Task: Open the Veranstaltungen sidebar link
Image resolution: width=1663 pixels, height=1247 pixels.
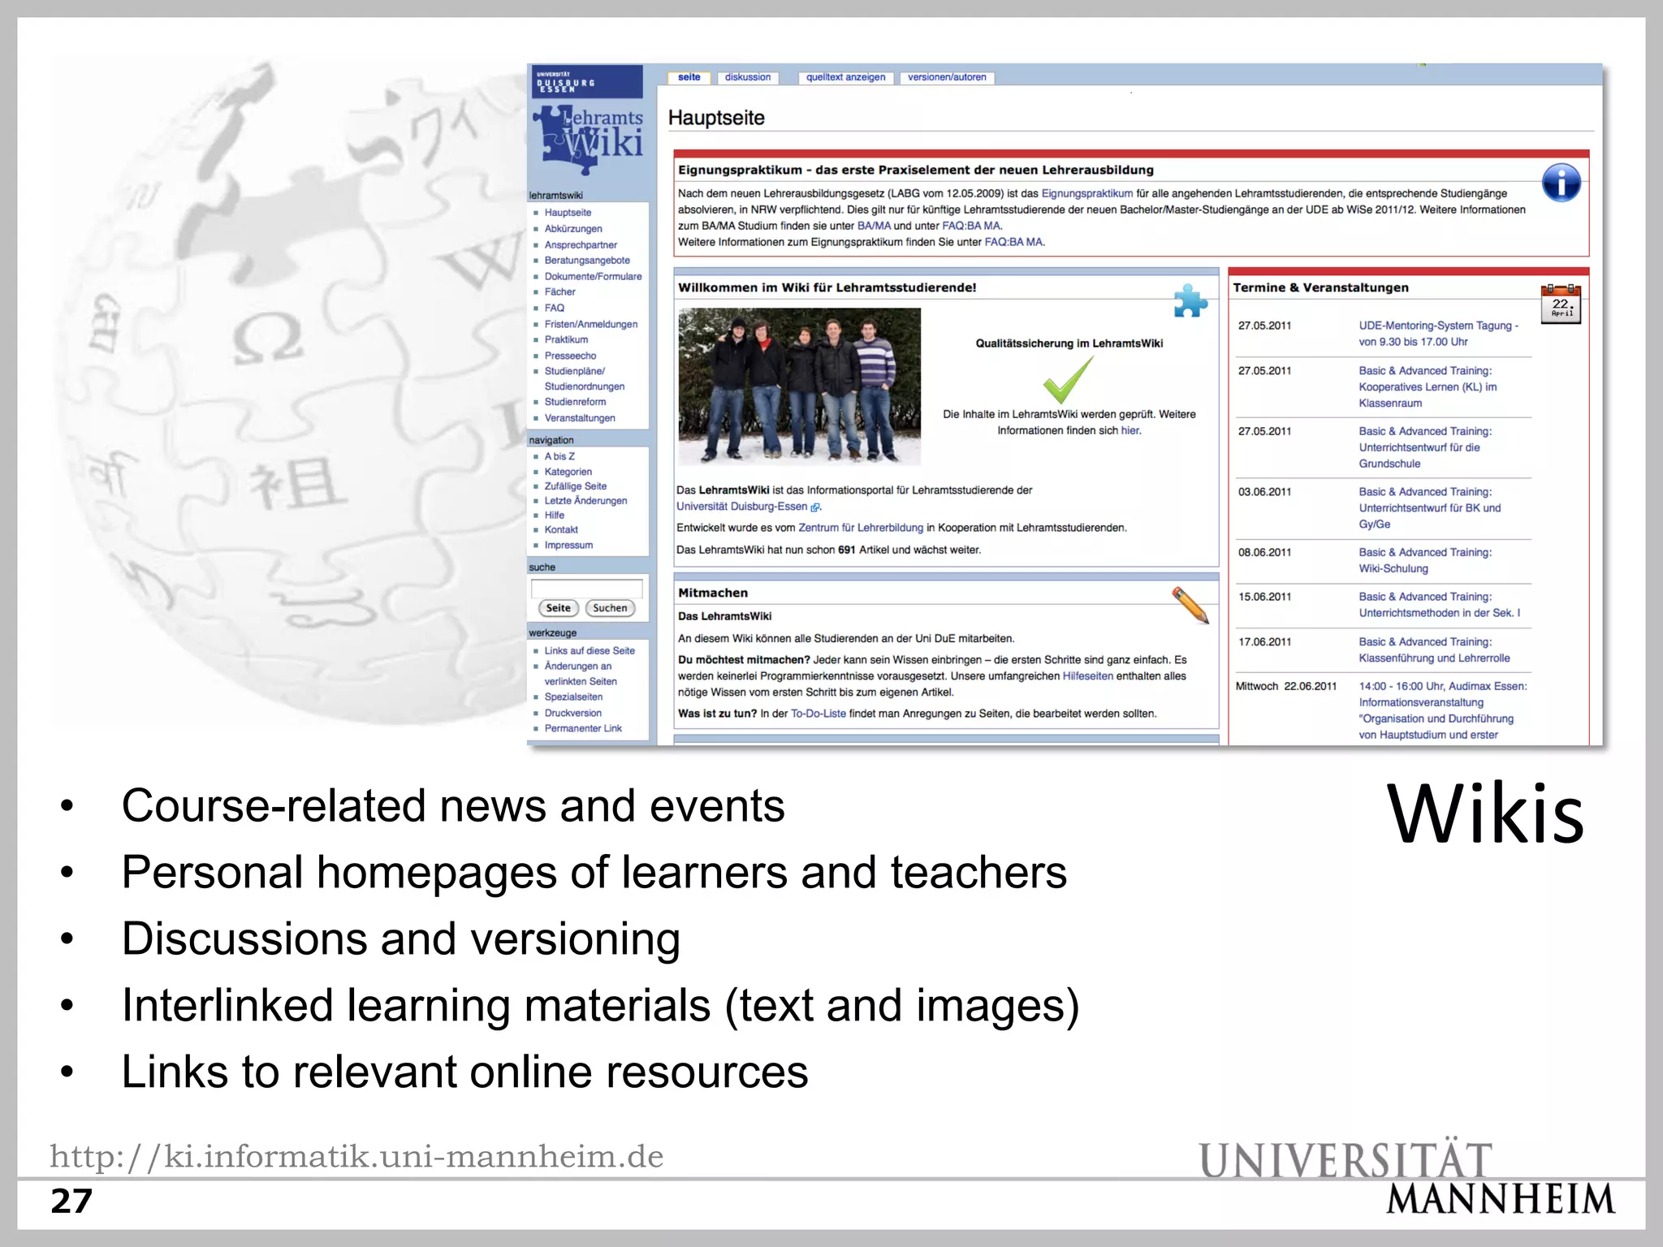Action: (x=580, y=418)
